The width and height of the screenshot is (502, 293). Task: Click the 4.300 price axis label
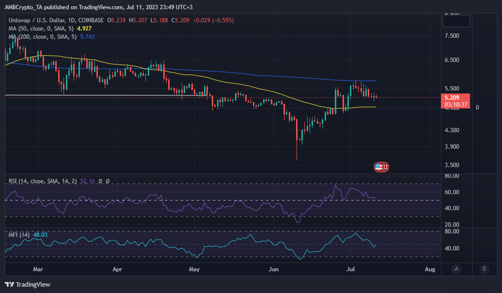tap(452, 130)
